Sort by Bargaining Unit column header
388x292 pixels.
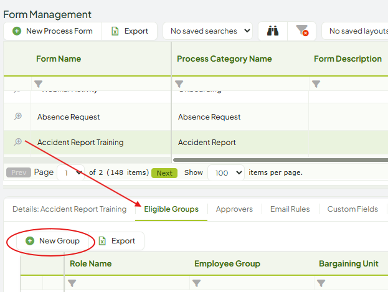pos(349,263)
